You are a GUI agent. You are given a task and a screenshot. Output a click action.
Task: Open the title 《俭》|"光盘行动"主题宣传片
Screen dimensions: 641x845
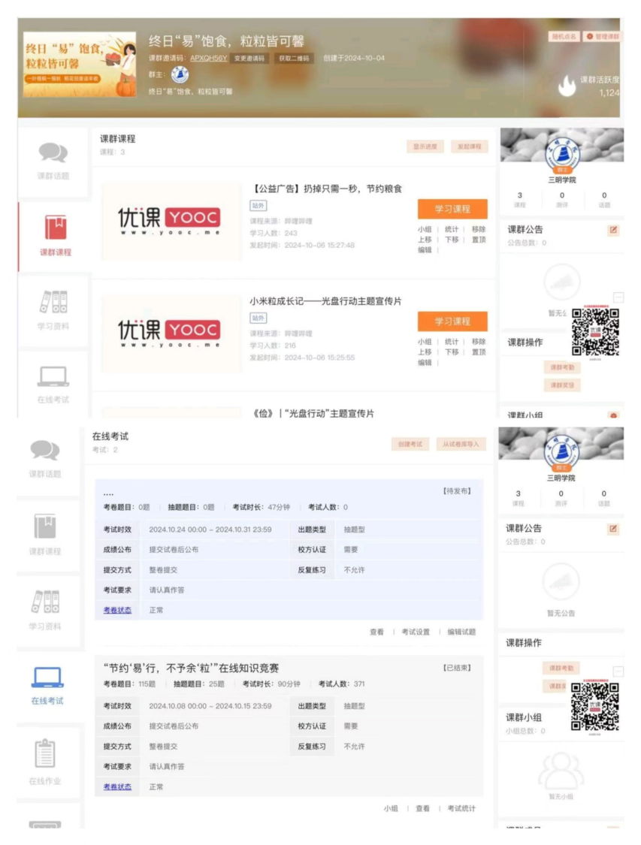[313, 413]
